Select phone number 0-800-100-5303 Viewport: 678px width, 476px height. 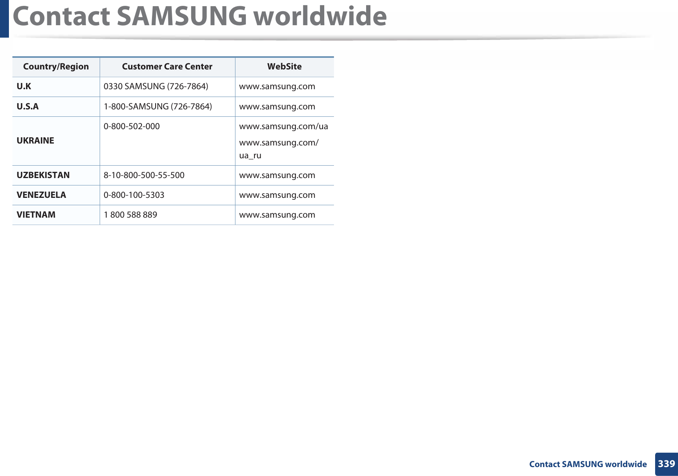(x=134, y=195)
